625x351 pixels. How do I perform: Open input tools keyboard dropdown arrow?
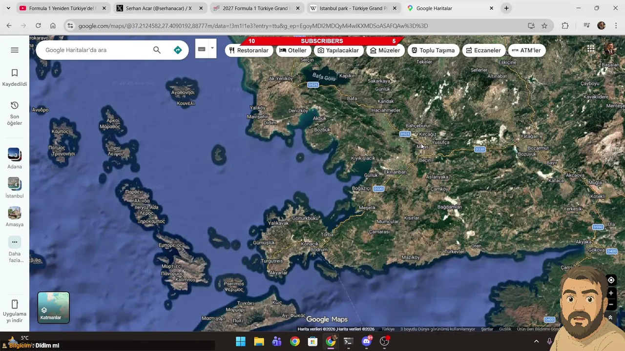[212, 48]
